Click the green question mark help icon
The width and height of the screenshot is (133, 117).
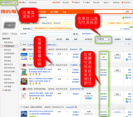tap(123, 18)
